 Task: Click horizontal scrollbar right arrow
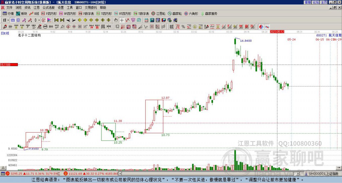coord(298,174)
